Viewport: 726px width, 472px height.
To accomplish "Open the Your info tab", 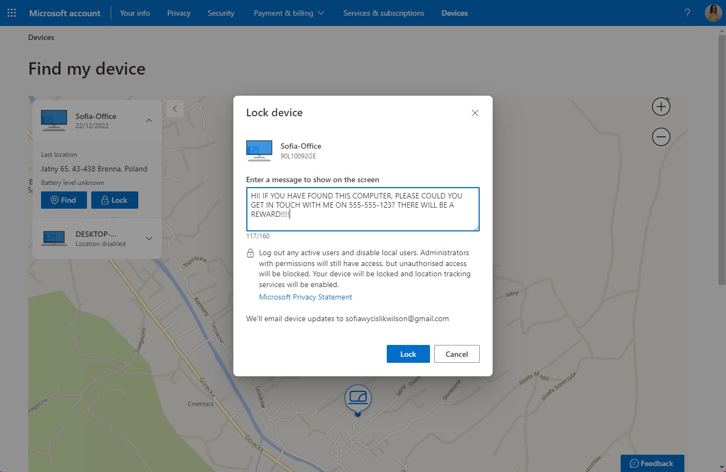I will 135,13.
